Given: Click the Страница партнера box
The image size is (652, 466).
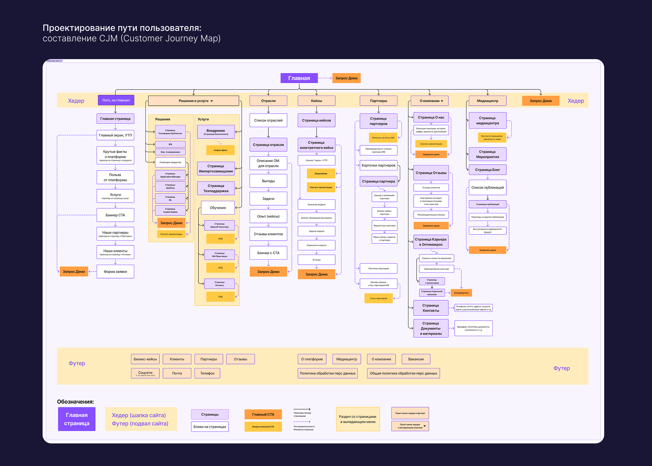Looking at the screenshot, I should coord(378,181).
